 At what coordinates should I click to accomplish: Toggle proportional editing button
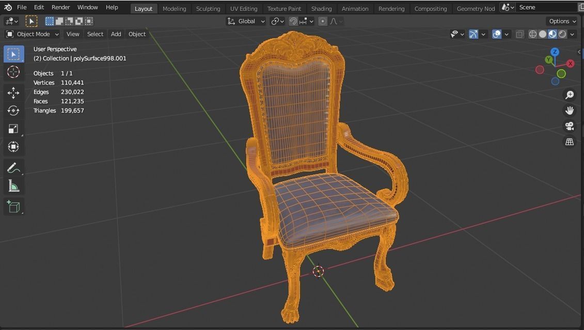click(x=323, y=21)
